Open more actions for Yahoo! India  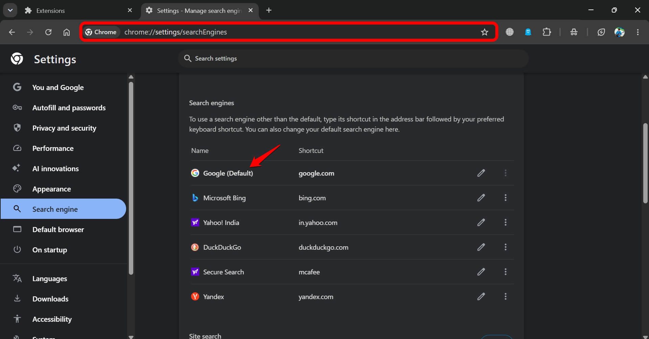pyautogui.click(x=506, y=223)
